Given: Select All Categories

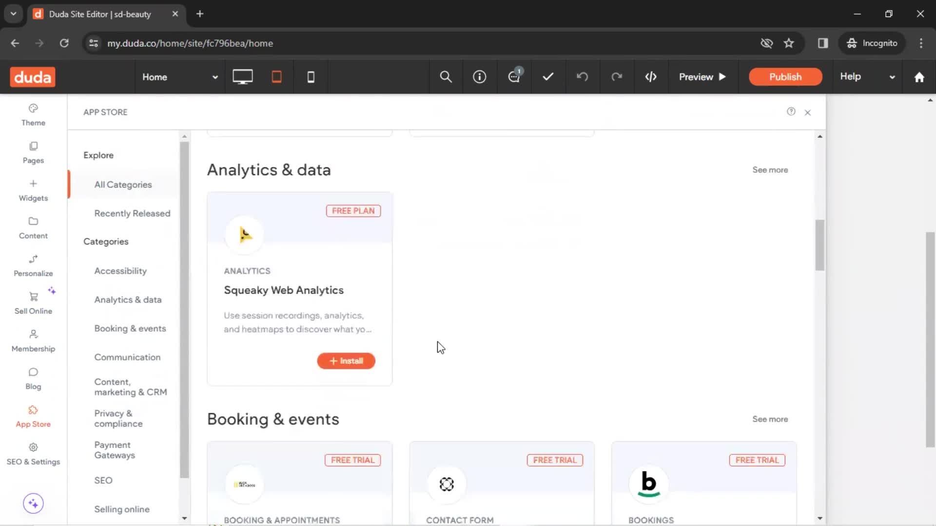Looking at the screenshot, I should [123, 185].
